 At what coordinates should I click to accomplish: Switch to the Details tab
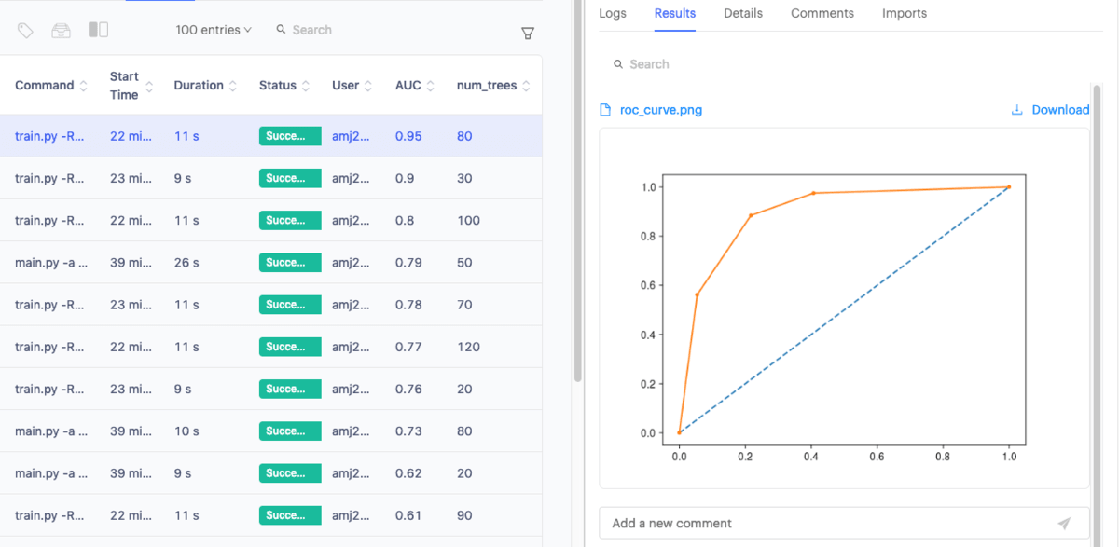742,13
